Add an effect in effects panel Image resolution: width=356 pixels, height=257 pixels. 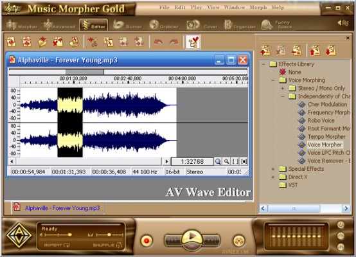click(x=265, y=50)
